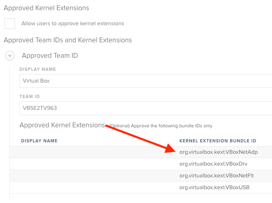Click empty display name cell of VBoxDrv row
Viewport: 272px width, 203px height.
(x=94, y=164)
